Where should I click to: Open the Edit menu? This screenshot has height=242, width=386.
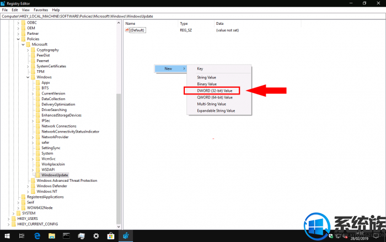pyautogui.click(x=15, y=10)
